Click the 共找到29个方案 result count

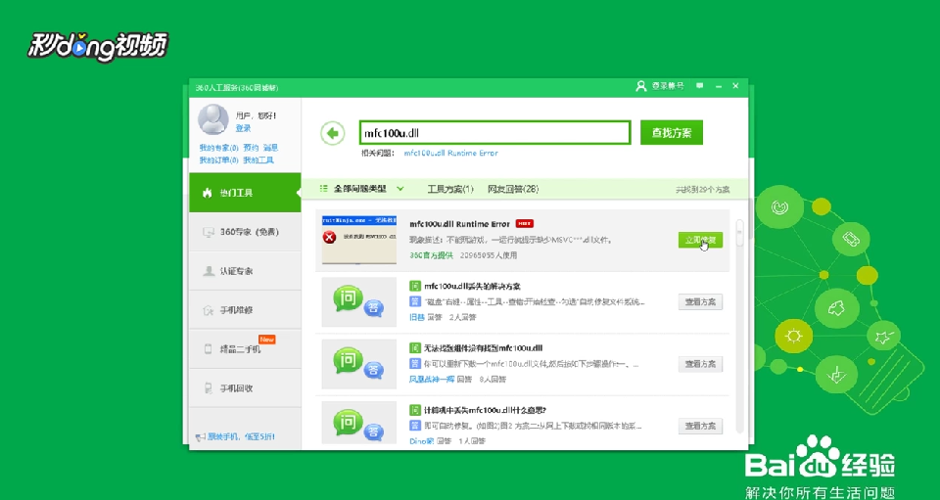tap(703, 189)
